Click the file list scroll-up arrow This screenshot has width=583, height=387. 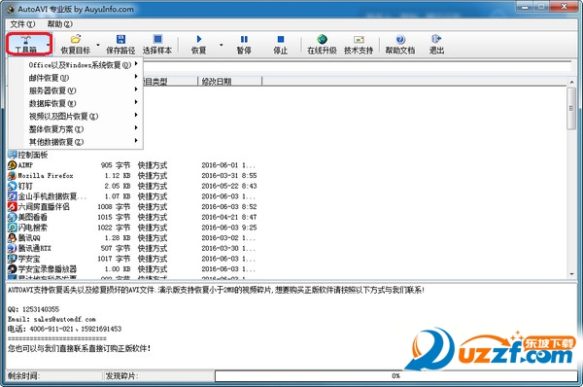pyautogui.click(x=571, y=82)
